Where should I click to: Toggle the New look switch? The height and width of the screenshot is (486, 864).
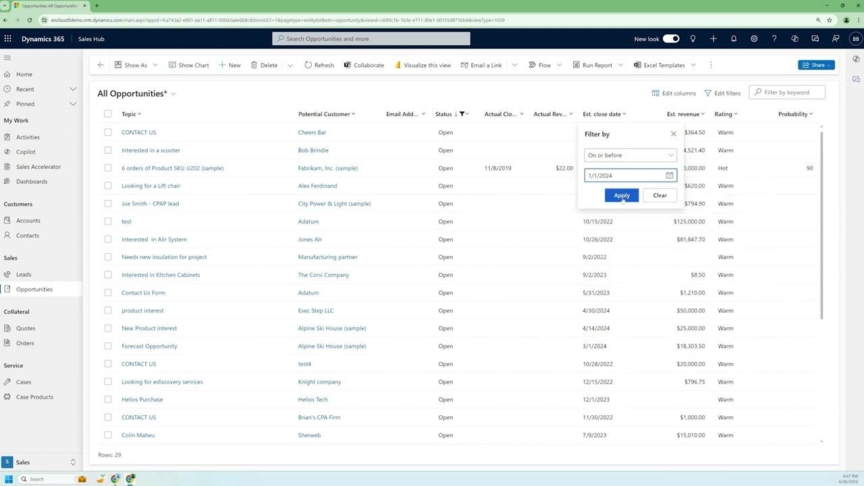[671, 38]
